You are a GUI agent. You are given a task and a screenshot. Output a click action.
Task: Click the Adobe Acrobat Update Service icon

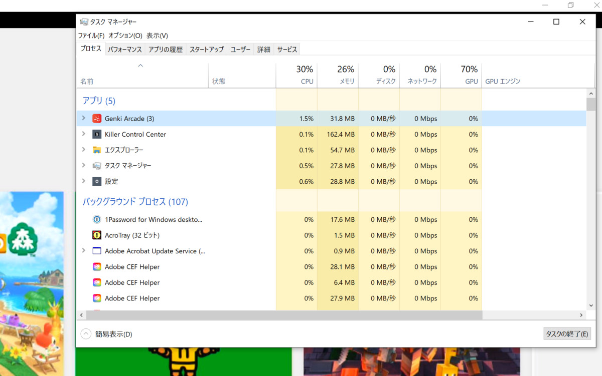[x=97, y=251]
